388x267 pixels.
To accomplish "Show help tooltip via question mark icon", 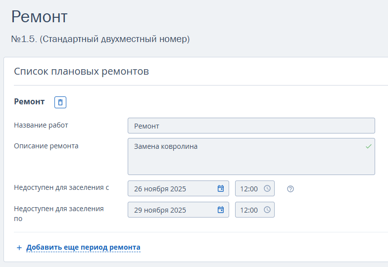I will pyautogui.click(x=291, y=189).
